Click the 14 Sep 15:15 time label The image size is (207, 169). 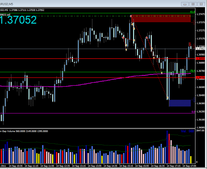point(126,166)
